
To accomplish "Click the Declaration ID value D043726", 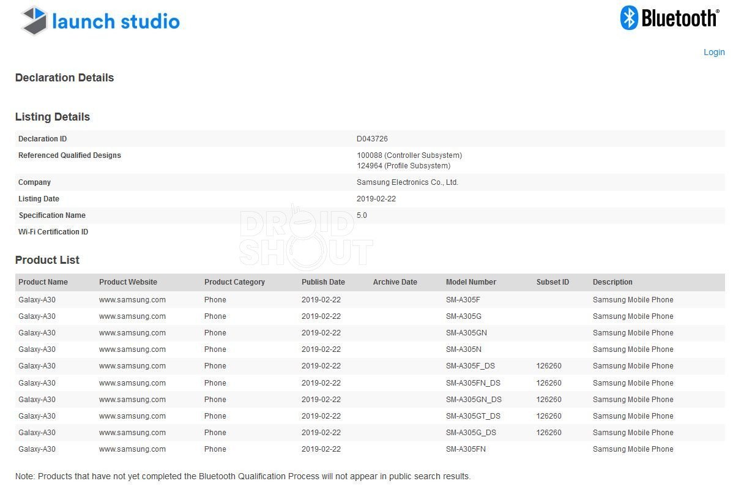I will pyautogui.click(x=372, y=139).
